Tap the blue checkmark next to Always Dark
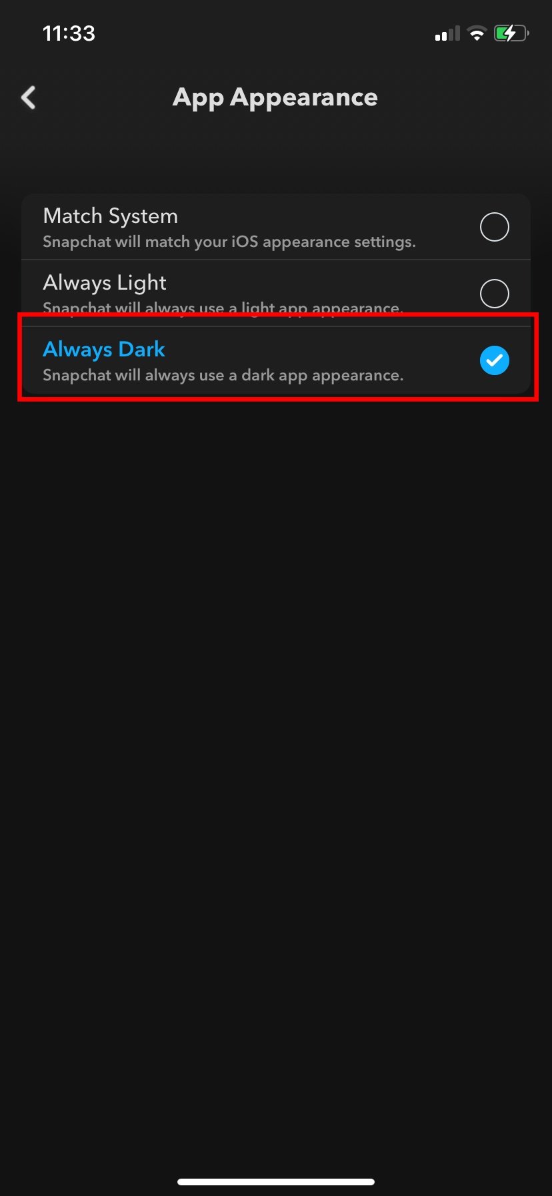552x1196 pixels. click(x=494, y=360)
